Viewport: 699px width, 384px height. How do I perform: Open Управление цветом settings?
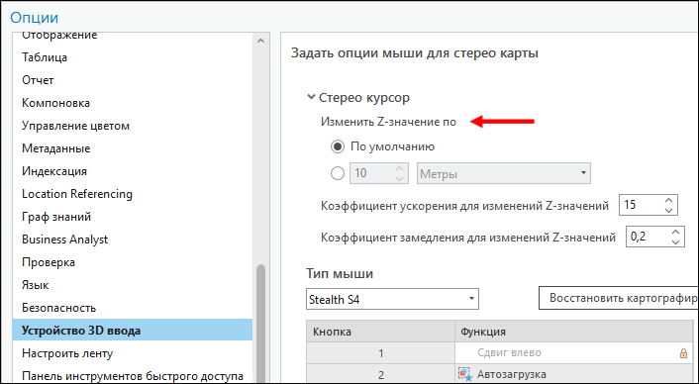coord(76,126)
